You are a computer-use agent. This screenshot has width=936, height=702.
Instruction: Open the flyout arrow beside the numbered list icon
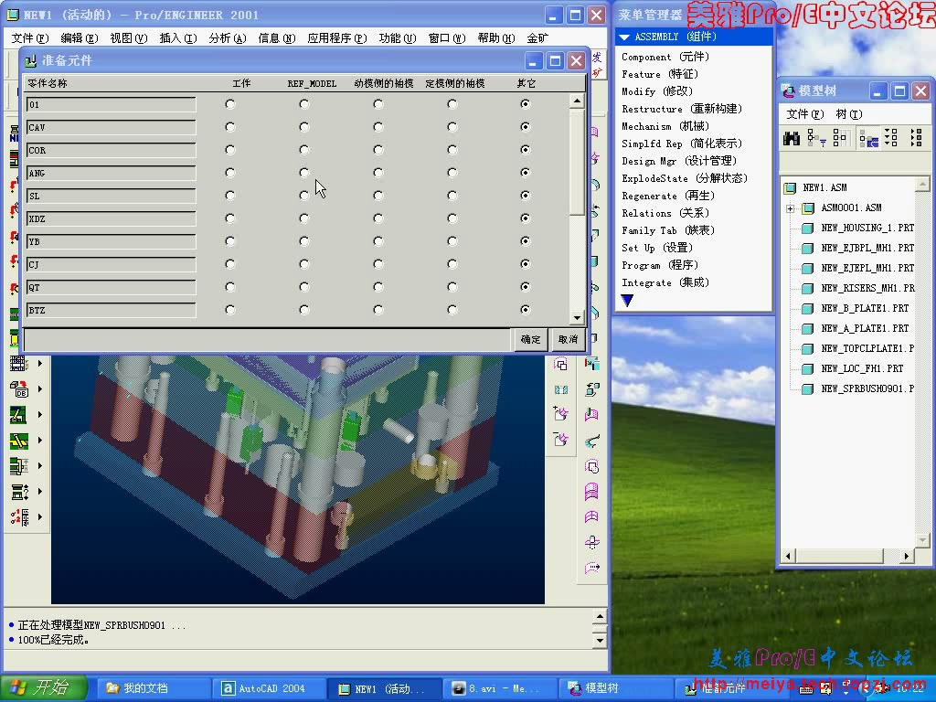click(40, 517)
